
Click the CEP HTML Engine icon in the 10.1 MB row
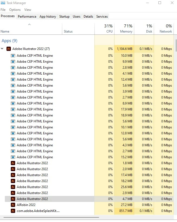coord(13,127)
